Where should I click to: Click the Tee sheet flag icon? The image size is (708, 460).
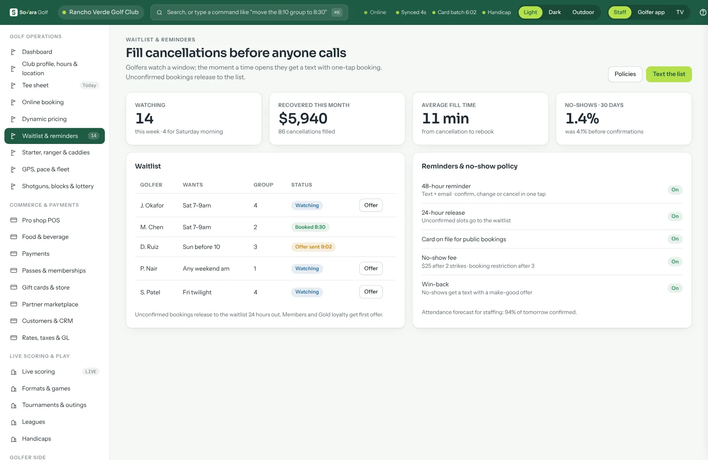[x=13, y=85]
